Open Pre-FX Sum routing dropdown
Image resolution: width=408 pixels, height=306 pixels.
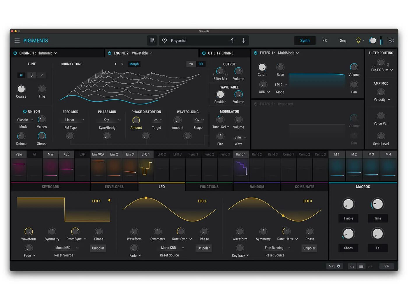(382, 70)
